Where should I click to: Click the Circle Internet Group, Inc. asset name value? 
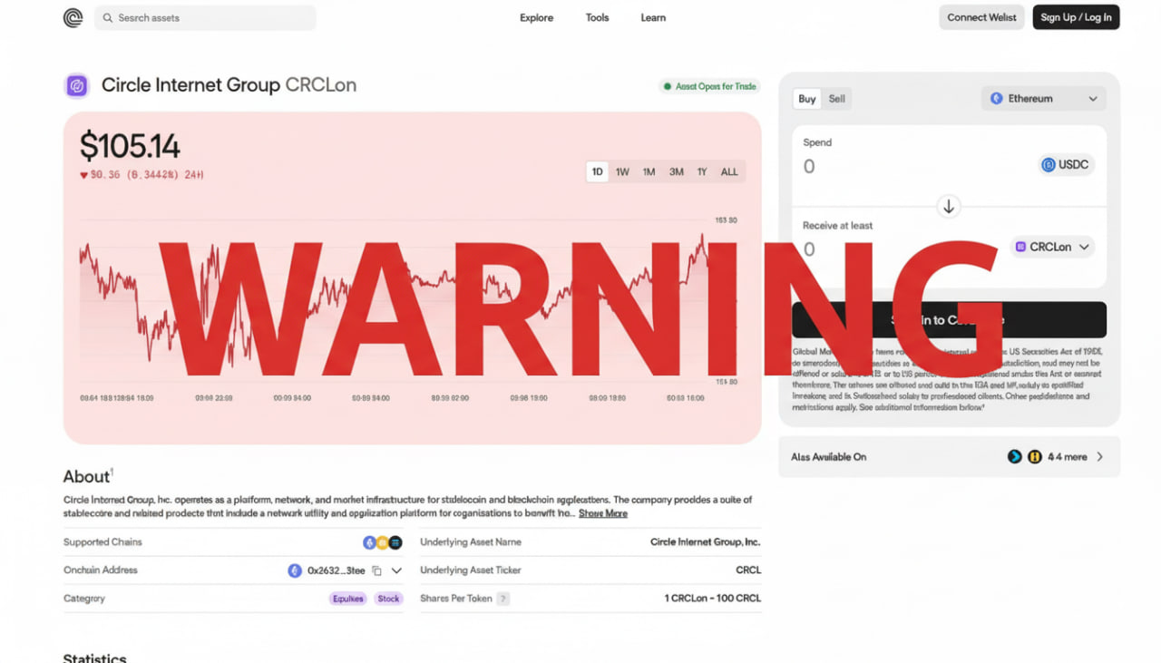pyautogui.click(x=706, y=542)
